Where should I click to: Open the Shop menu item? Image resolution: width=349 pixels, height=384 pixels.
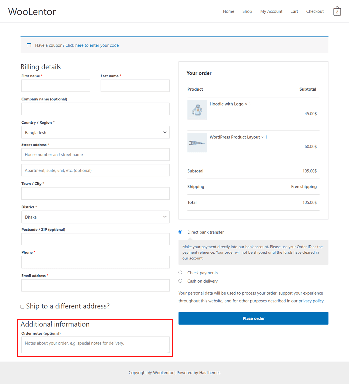pyautogui.click(x=247, y=11)
